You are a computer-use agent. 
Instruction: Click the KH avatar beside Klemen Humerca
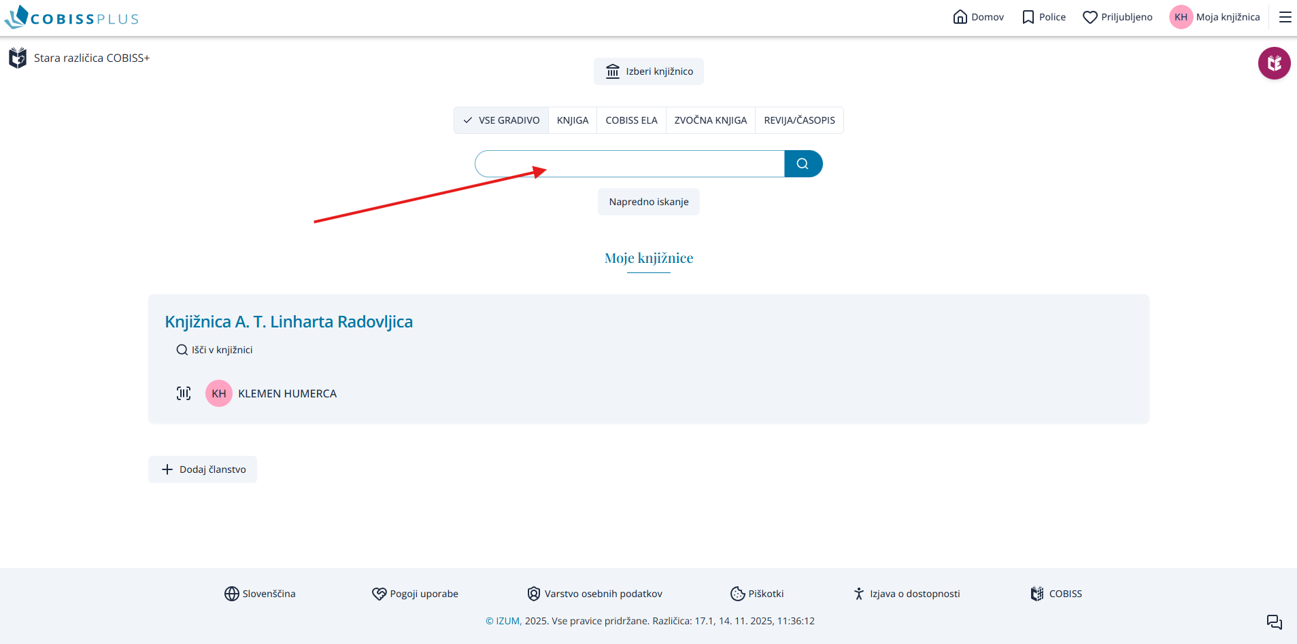[x=219, y=393]
